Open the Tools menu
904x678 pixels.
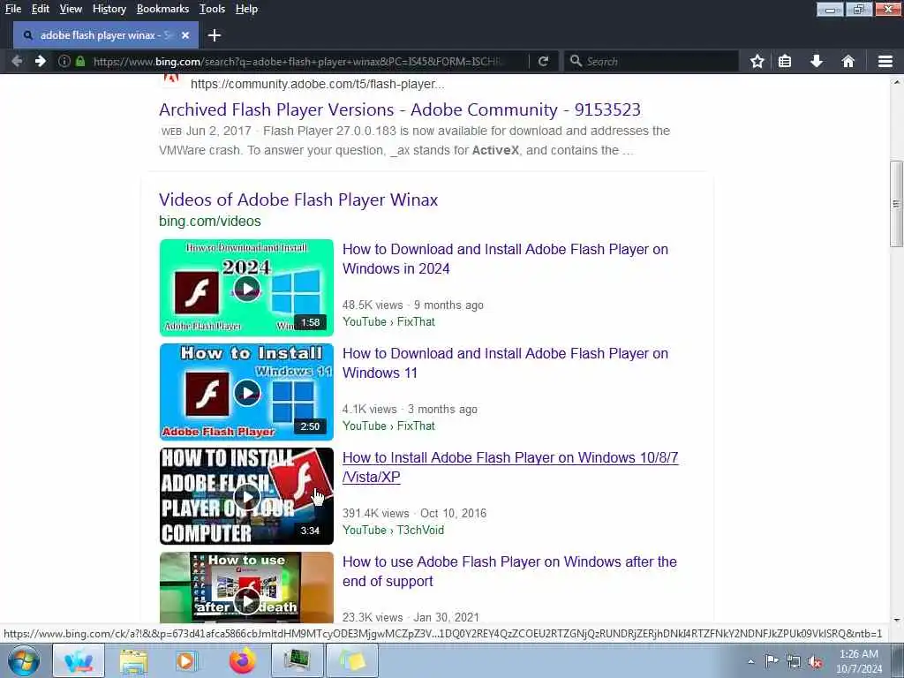(x=212, y=9)
